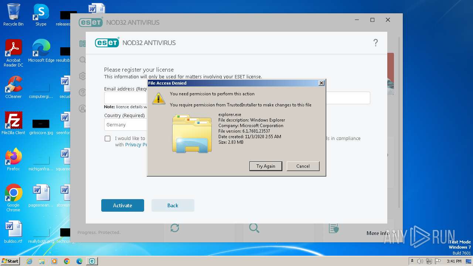Open the network tray icon
The image size is (473, 266).
[x=429, y=261]
